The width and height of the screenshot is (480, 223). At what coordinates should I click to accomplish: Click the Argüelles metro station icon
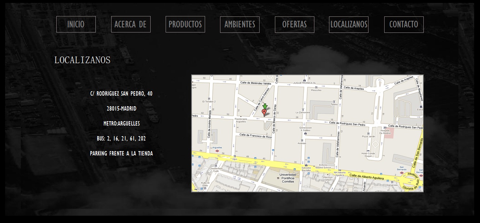point(217,151)
